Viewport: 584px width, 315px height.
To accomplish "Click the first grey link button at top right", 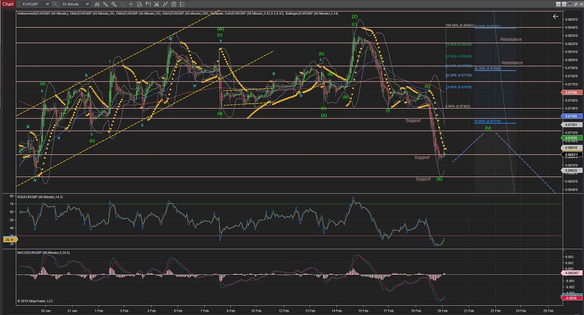I will point(558,4).
